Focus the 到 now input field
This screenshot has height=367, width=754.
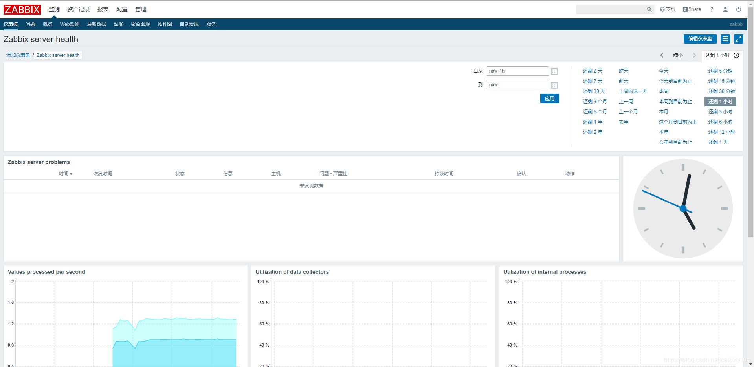click(517, 85)
